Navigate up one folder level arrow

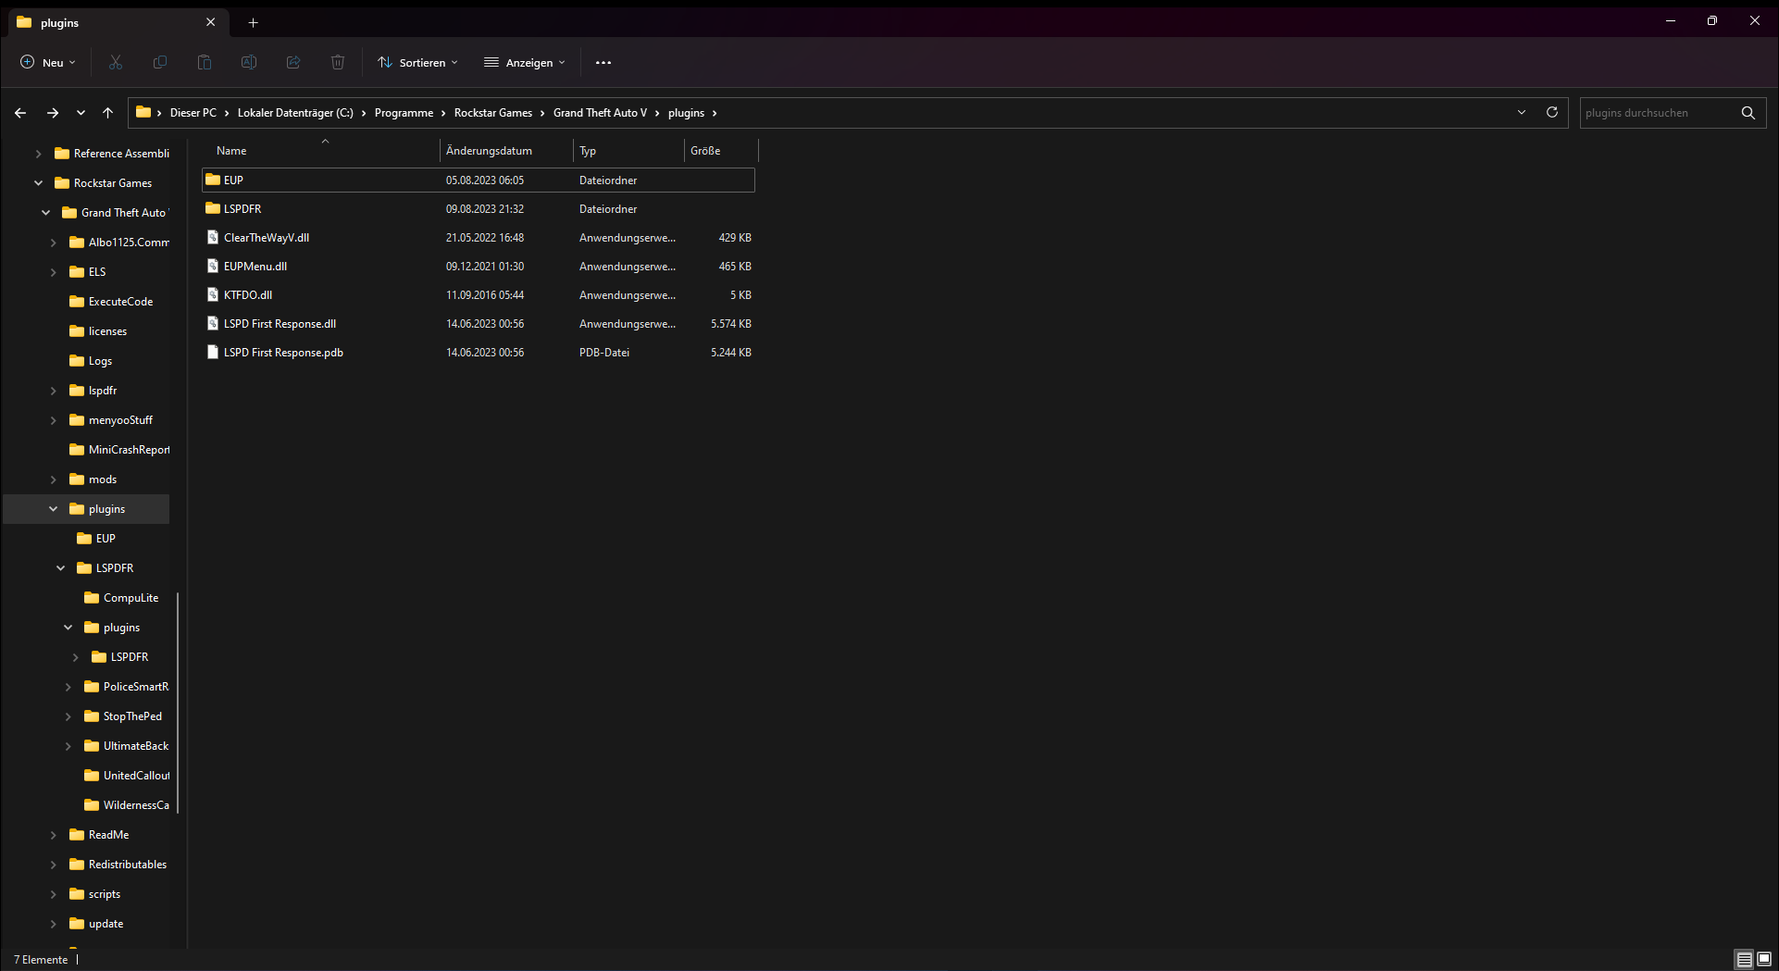(107, 112)
